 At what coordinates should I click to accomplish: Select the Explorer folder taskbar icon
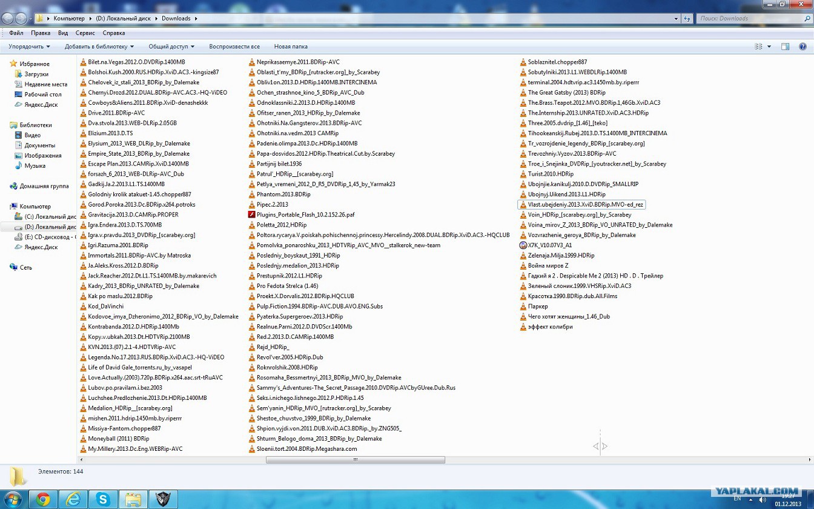(133, 499)
